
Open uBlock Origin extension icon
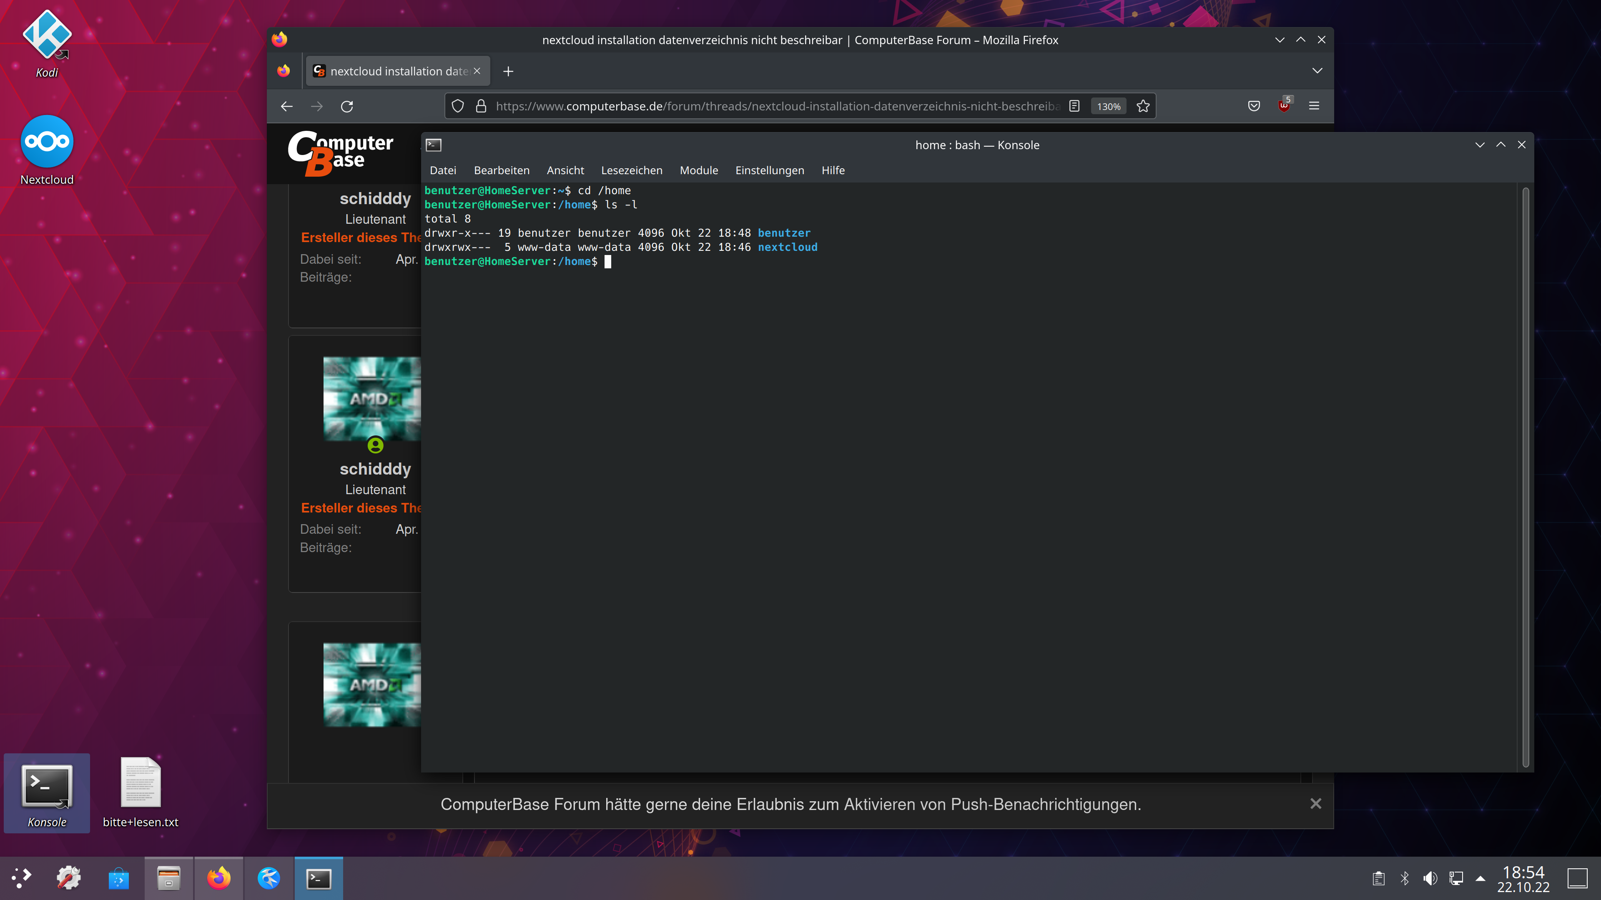click(1283, 106)
